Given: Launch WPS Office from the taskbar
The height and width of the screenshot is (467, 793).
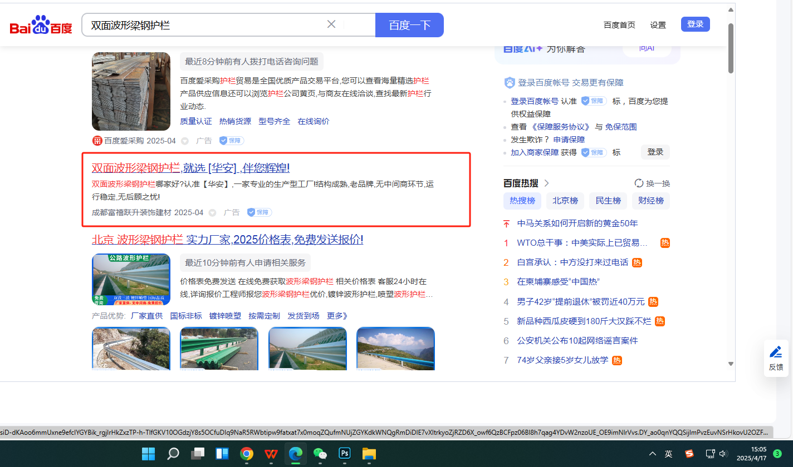Looking at the screenshot, I should pos(271,454).
